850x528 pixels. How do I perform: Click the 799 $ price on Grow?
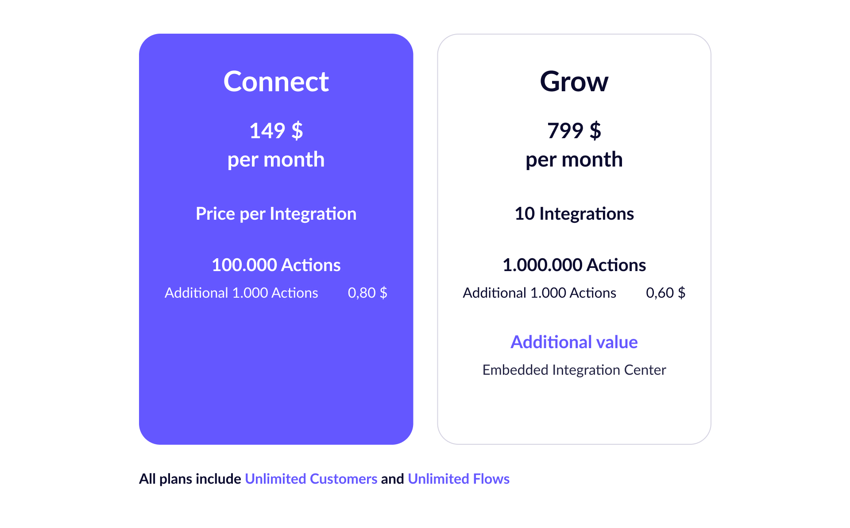click(574, 131)
